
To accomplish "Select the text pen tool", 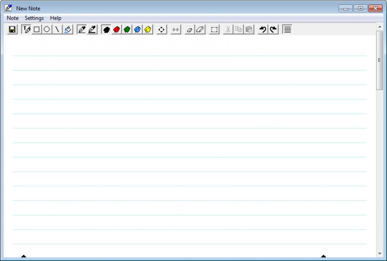I will 26,30.
